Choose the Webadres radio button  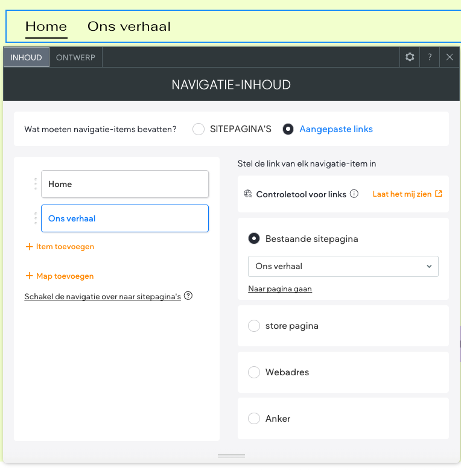tap(254, 372)
